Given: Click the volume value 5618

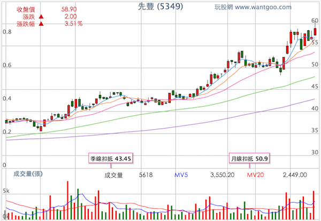Looking at the screenshot, I should 146,175.
